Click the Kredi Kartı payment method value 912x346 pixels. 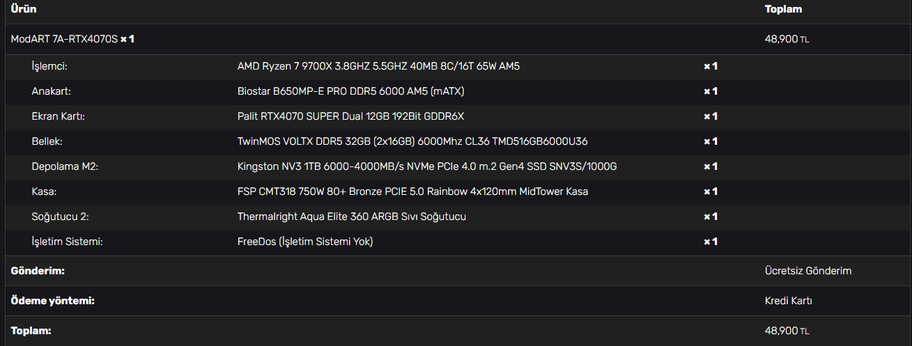pos(788,301)
